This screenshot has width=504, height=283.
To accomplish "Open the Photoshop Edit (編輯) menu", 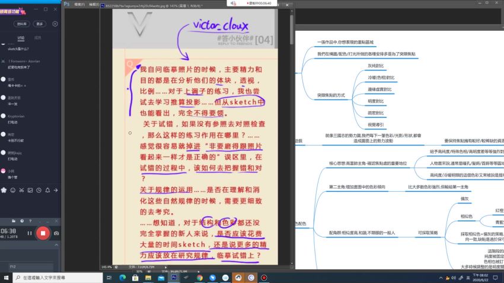I will [94, 5].
